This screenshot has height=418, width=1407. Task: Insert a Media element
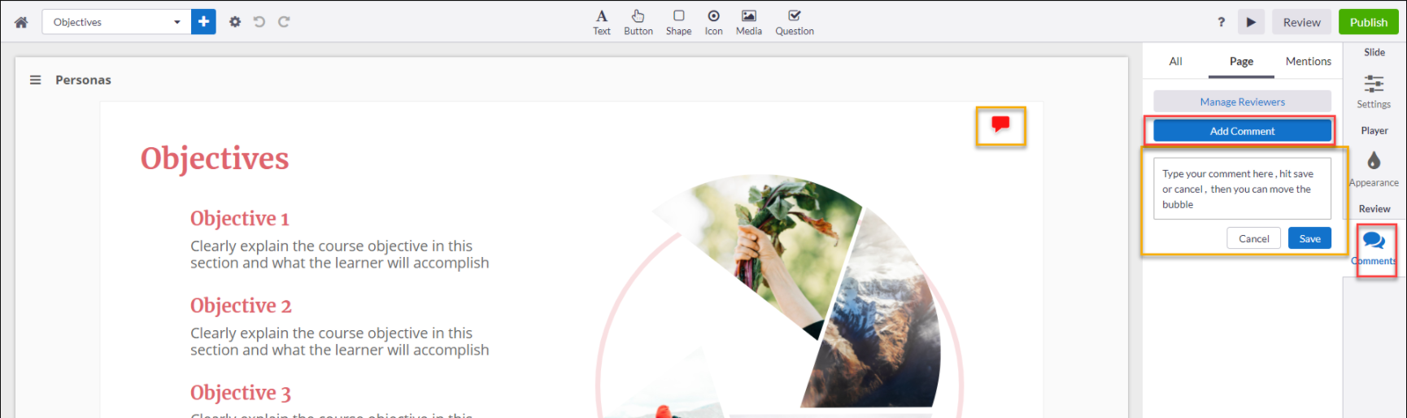tap(749, 23)
